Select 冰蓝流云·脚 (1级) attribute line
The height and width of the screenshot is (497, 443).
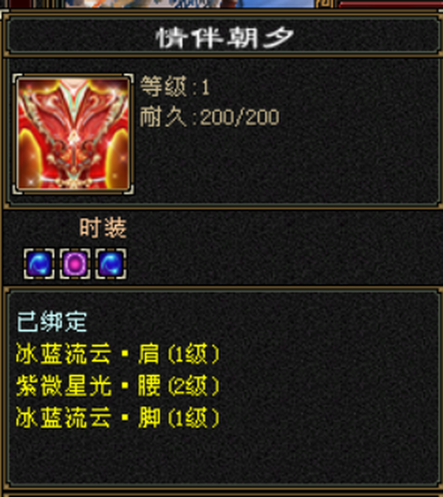coord(117,417)
